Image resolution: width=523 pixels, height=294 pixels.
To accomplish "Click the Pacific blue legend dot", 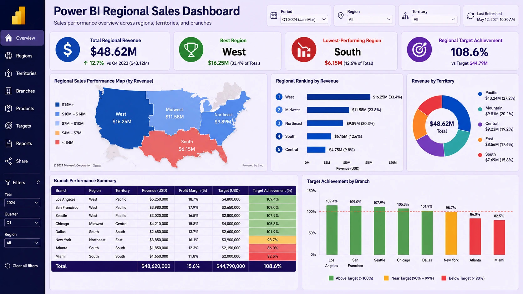I will click(480, 94).
